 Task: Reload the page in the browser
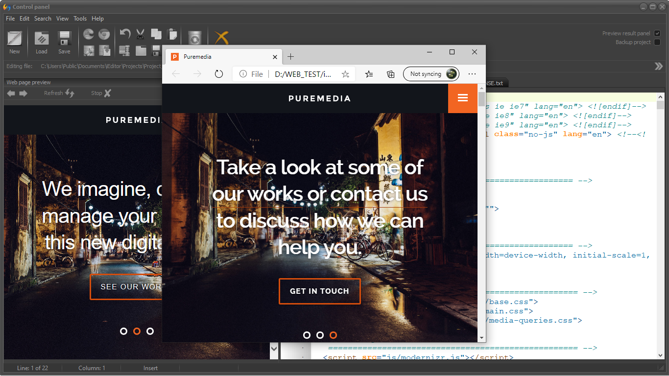click(219, 74)
